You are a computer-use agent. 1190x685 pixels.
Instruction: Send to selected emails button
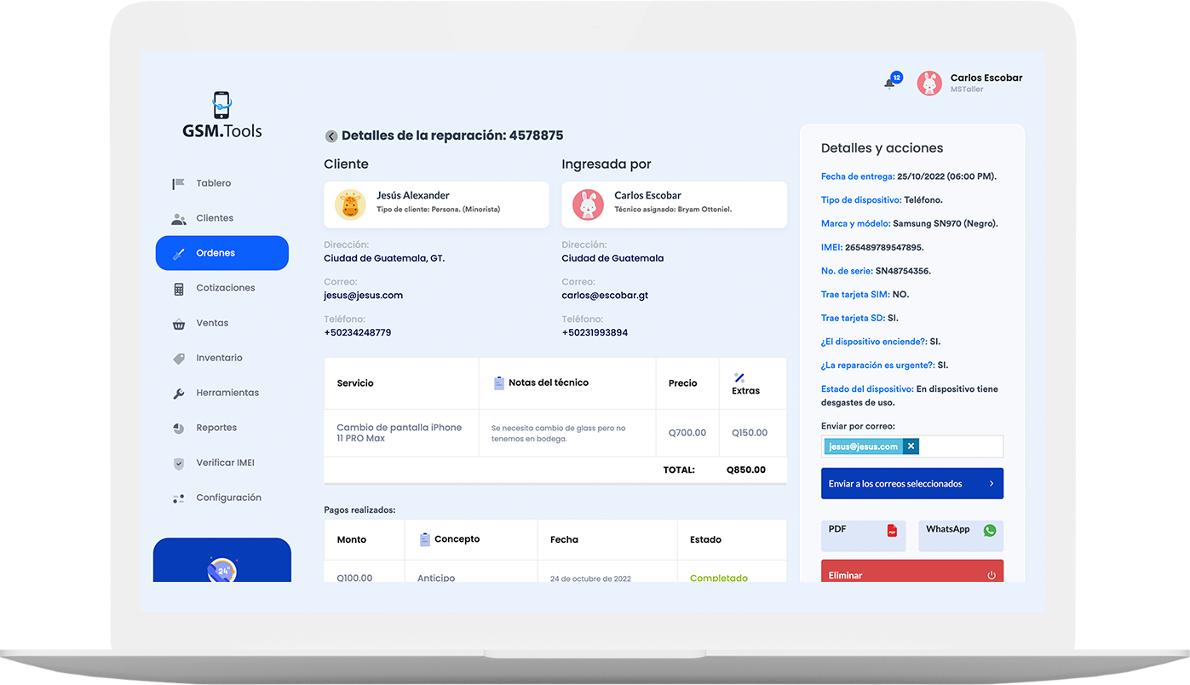(x=911, y=483)
